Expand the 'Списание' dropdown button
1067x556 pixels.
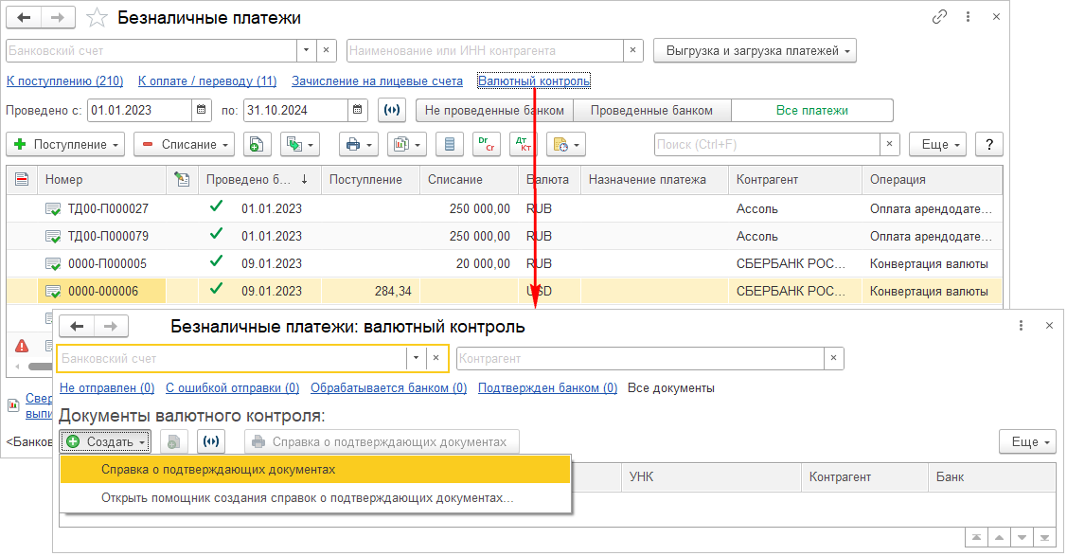pyautogui.click(x=185, y=145)
